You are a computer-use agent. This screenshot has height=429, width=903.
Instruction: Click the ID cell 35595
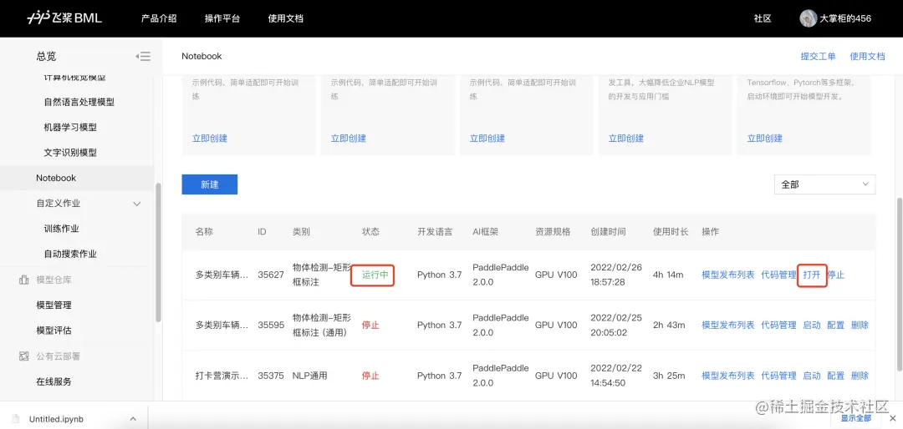[x=271, y=326]
